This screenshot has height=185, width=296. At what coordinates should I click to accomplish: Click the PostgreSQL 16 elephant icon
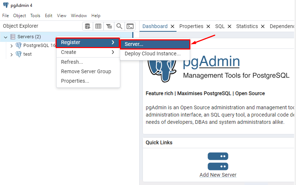[19, 46]
